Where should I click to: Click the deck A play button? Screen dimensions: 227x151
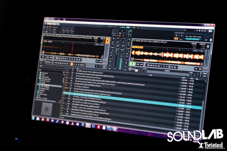coord(43,57)
